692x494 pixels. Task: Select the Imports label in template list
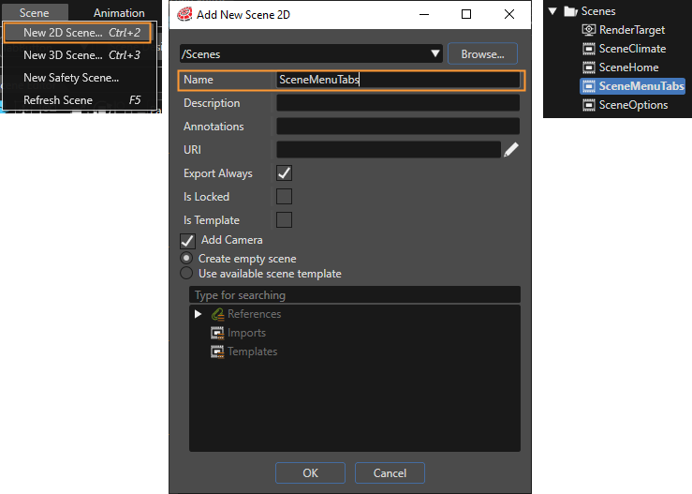click(246, 333)
